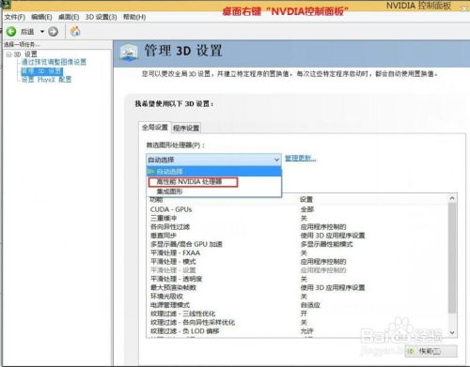Screen dimensions: 470x367
Task: Click the 恢复 button
Action: [431, 351]
